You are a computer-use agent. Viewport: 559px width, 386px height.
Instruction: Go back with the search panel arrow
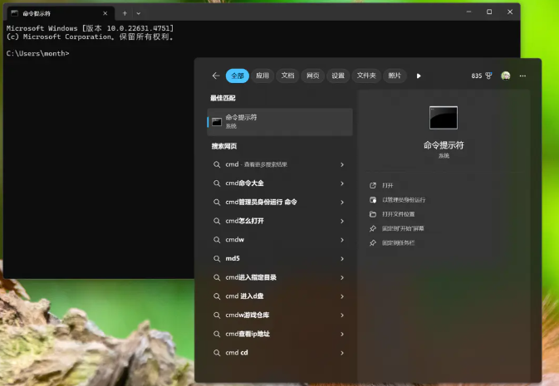[x=216, y=76]
